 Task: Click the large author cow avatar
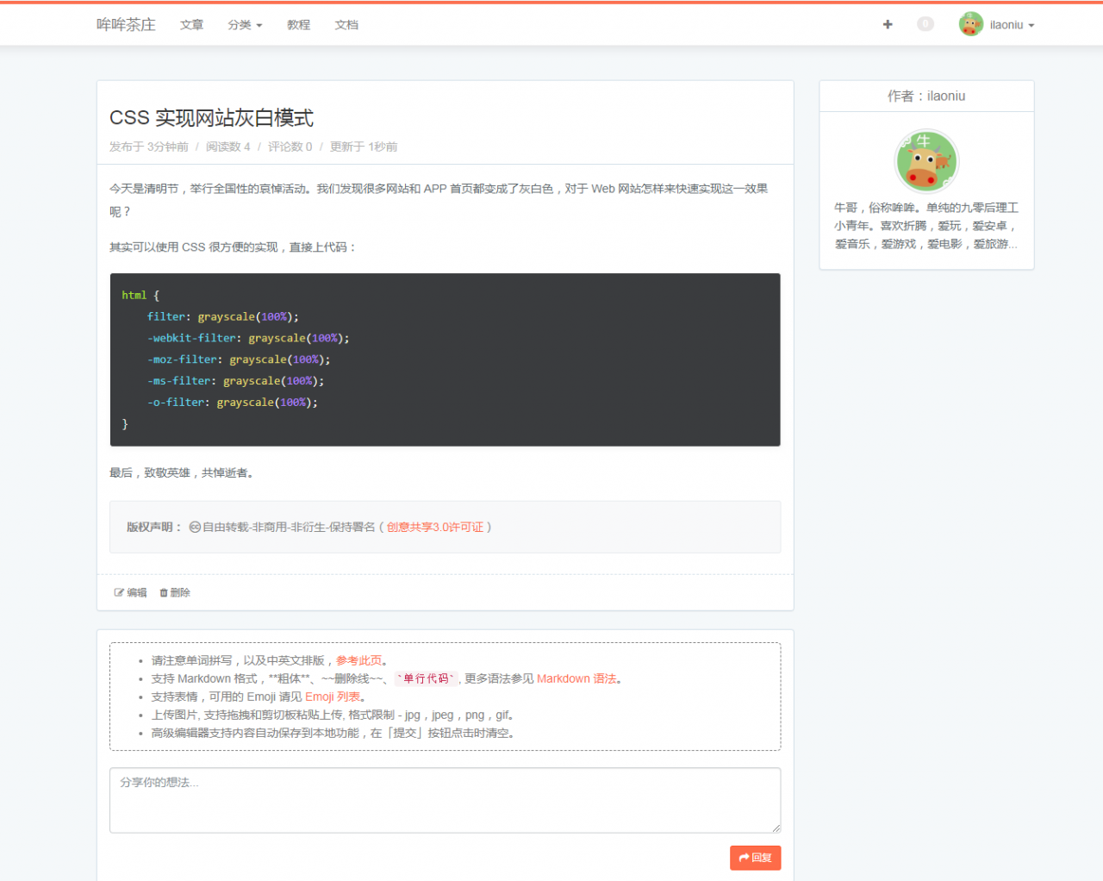coord(926,161)
